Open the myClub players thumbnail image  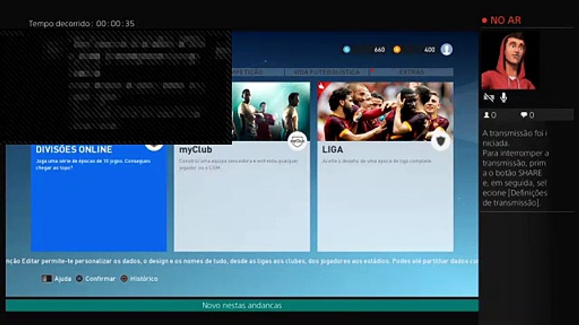pyautogui.click(x=271, y=111)
